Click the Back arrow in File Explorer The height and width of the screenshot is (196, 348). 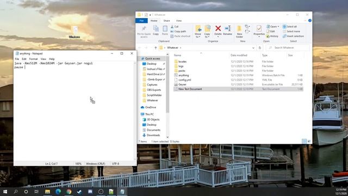click(x=140, y=48)
